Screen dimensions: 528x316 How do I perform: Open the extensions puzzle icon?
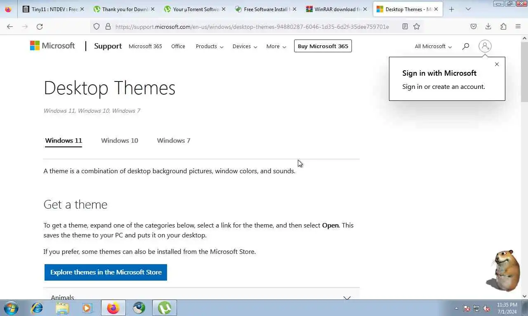point(503,26)
